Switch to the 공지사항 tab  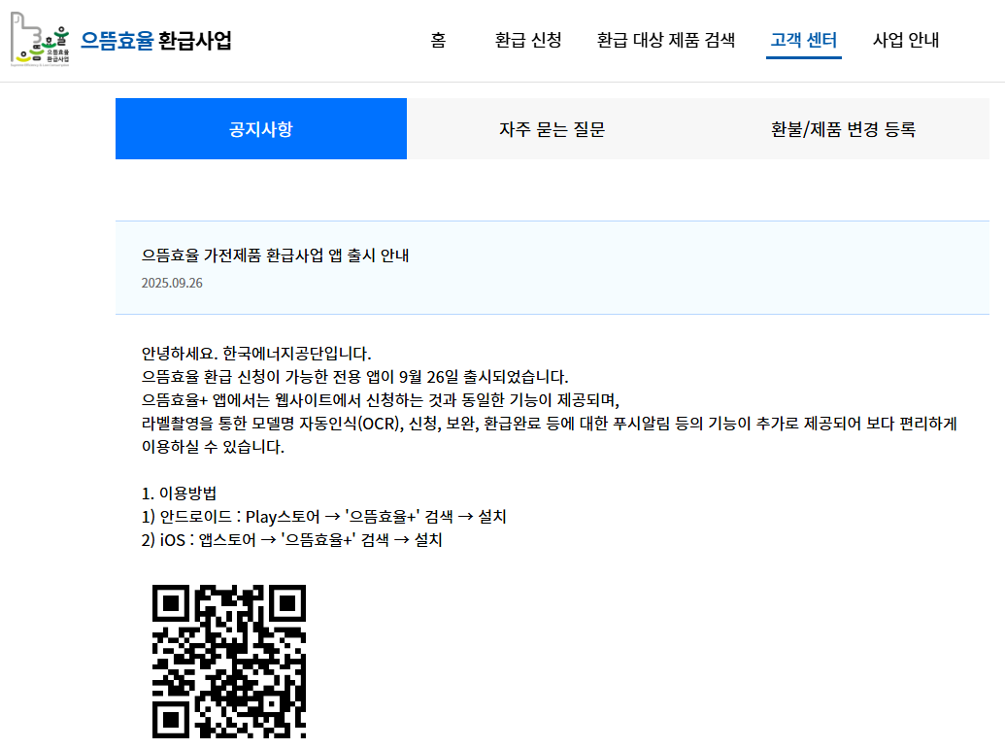(261, 129)
